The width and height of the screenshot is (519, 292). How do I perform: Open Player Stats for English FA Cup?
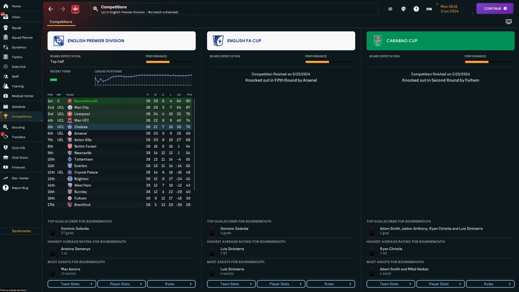[x=281, y=284]
